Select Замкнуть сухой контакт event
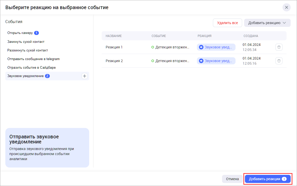The width and height of the screenshot is (297, 186). (x=26, y=42)
